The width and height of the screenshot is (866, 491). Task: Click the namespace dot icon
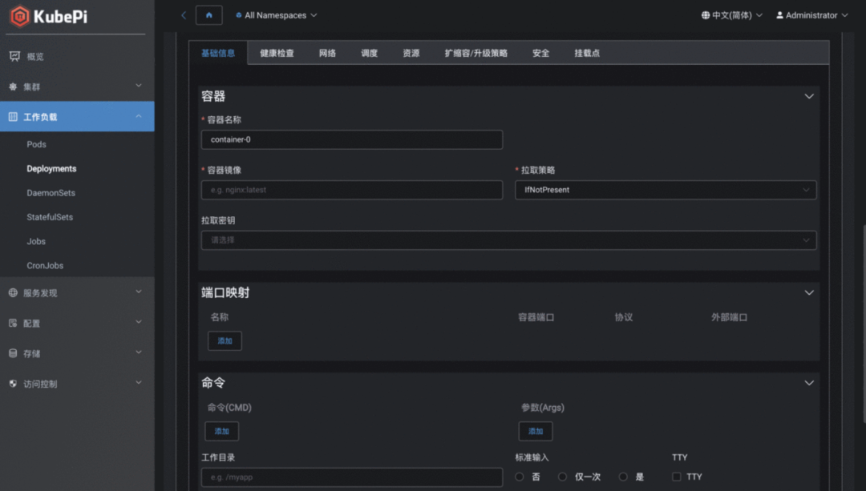click(239, 15)
